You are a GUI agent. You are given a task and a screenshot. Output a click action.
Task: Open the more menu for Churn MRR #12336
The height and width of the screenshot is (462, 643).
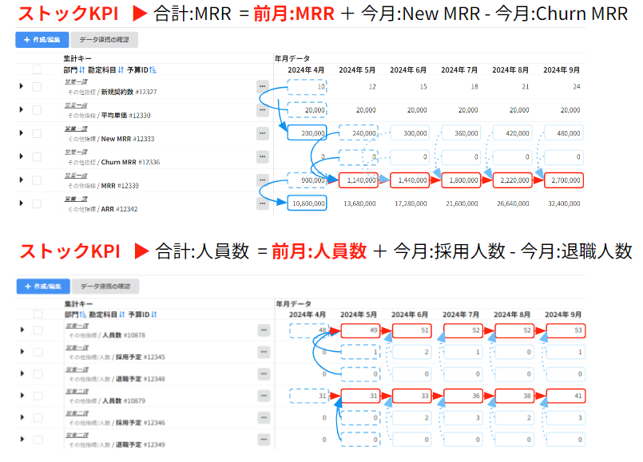click(263, 156)
